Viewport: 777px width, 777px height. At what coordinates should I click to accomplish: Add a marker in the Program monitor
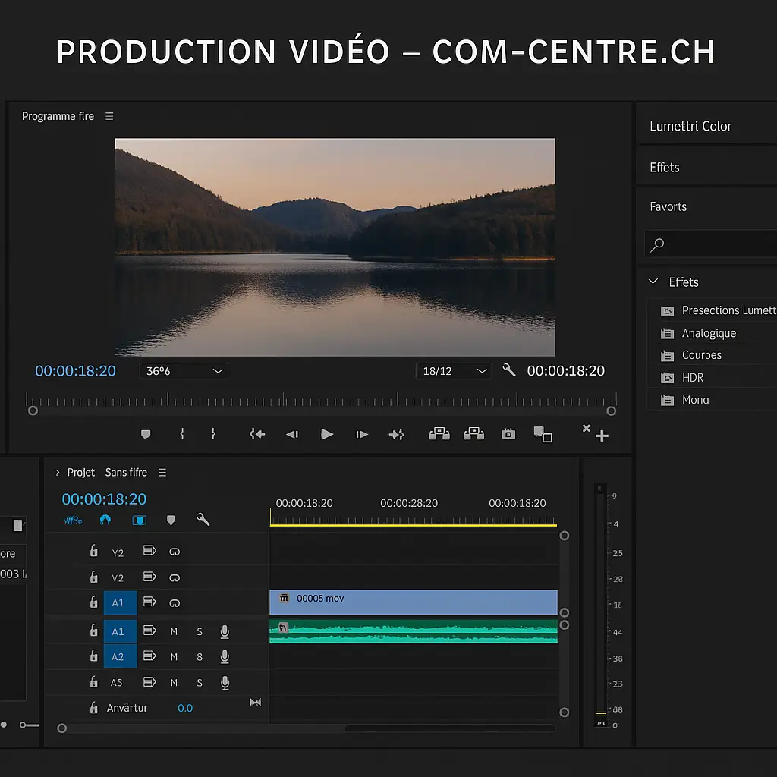[146, 434]
